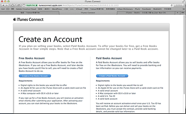This screenshot has height=114, width=186.
Task: Open the Reading List glasses icon
Action: pos(3,9)
